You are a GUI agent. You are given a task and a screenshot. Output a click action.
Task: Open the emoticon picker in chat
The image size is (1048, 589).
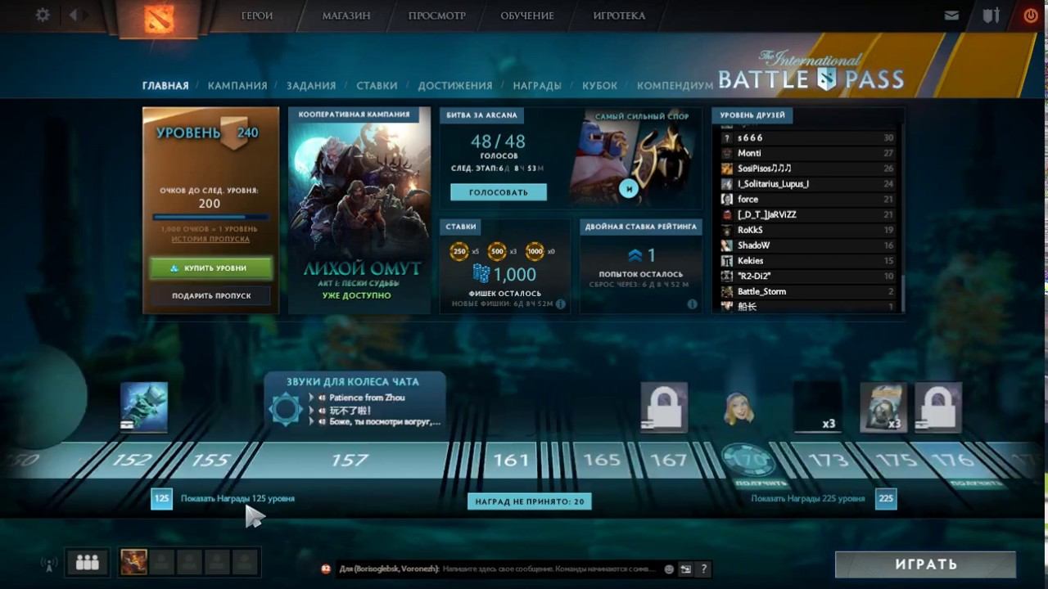click(x=669, y=569)
